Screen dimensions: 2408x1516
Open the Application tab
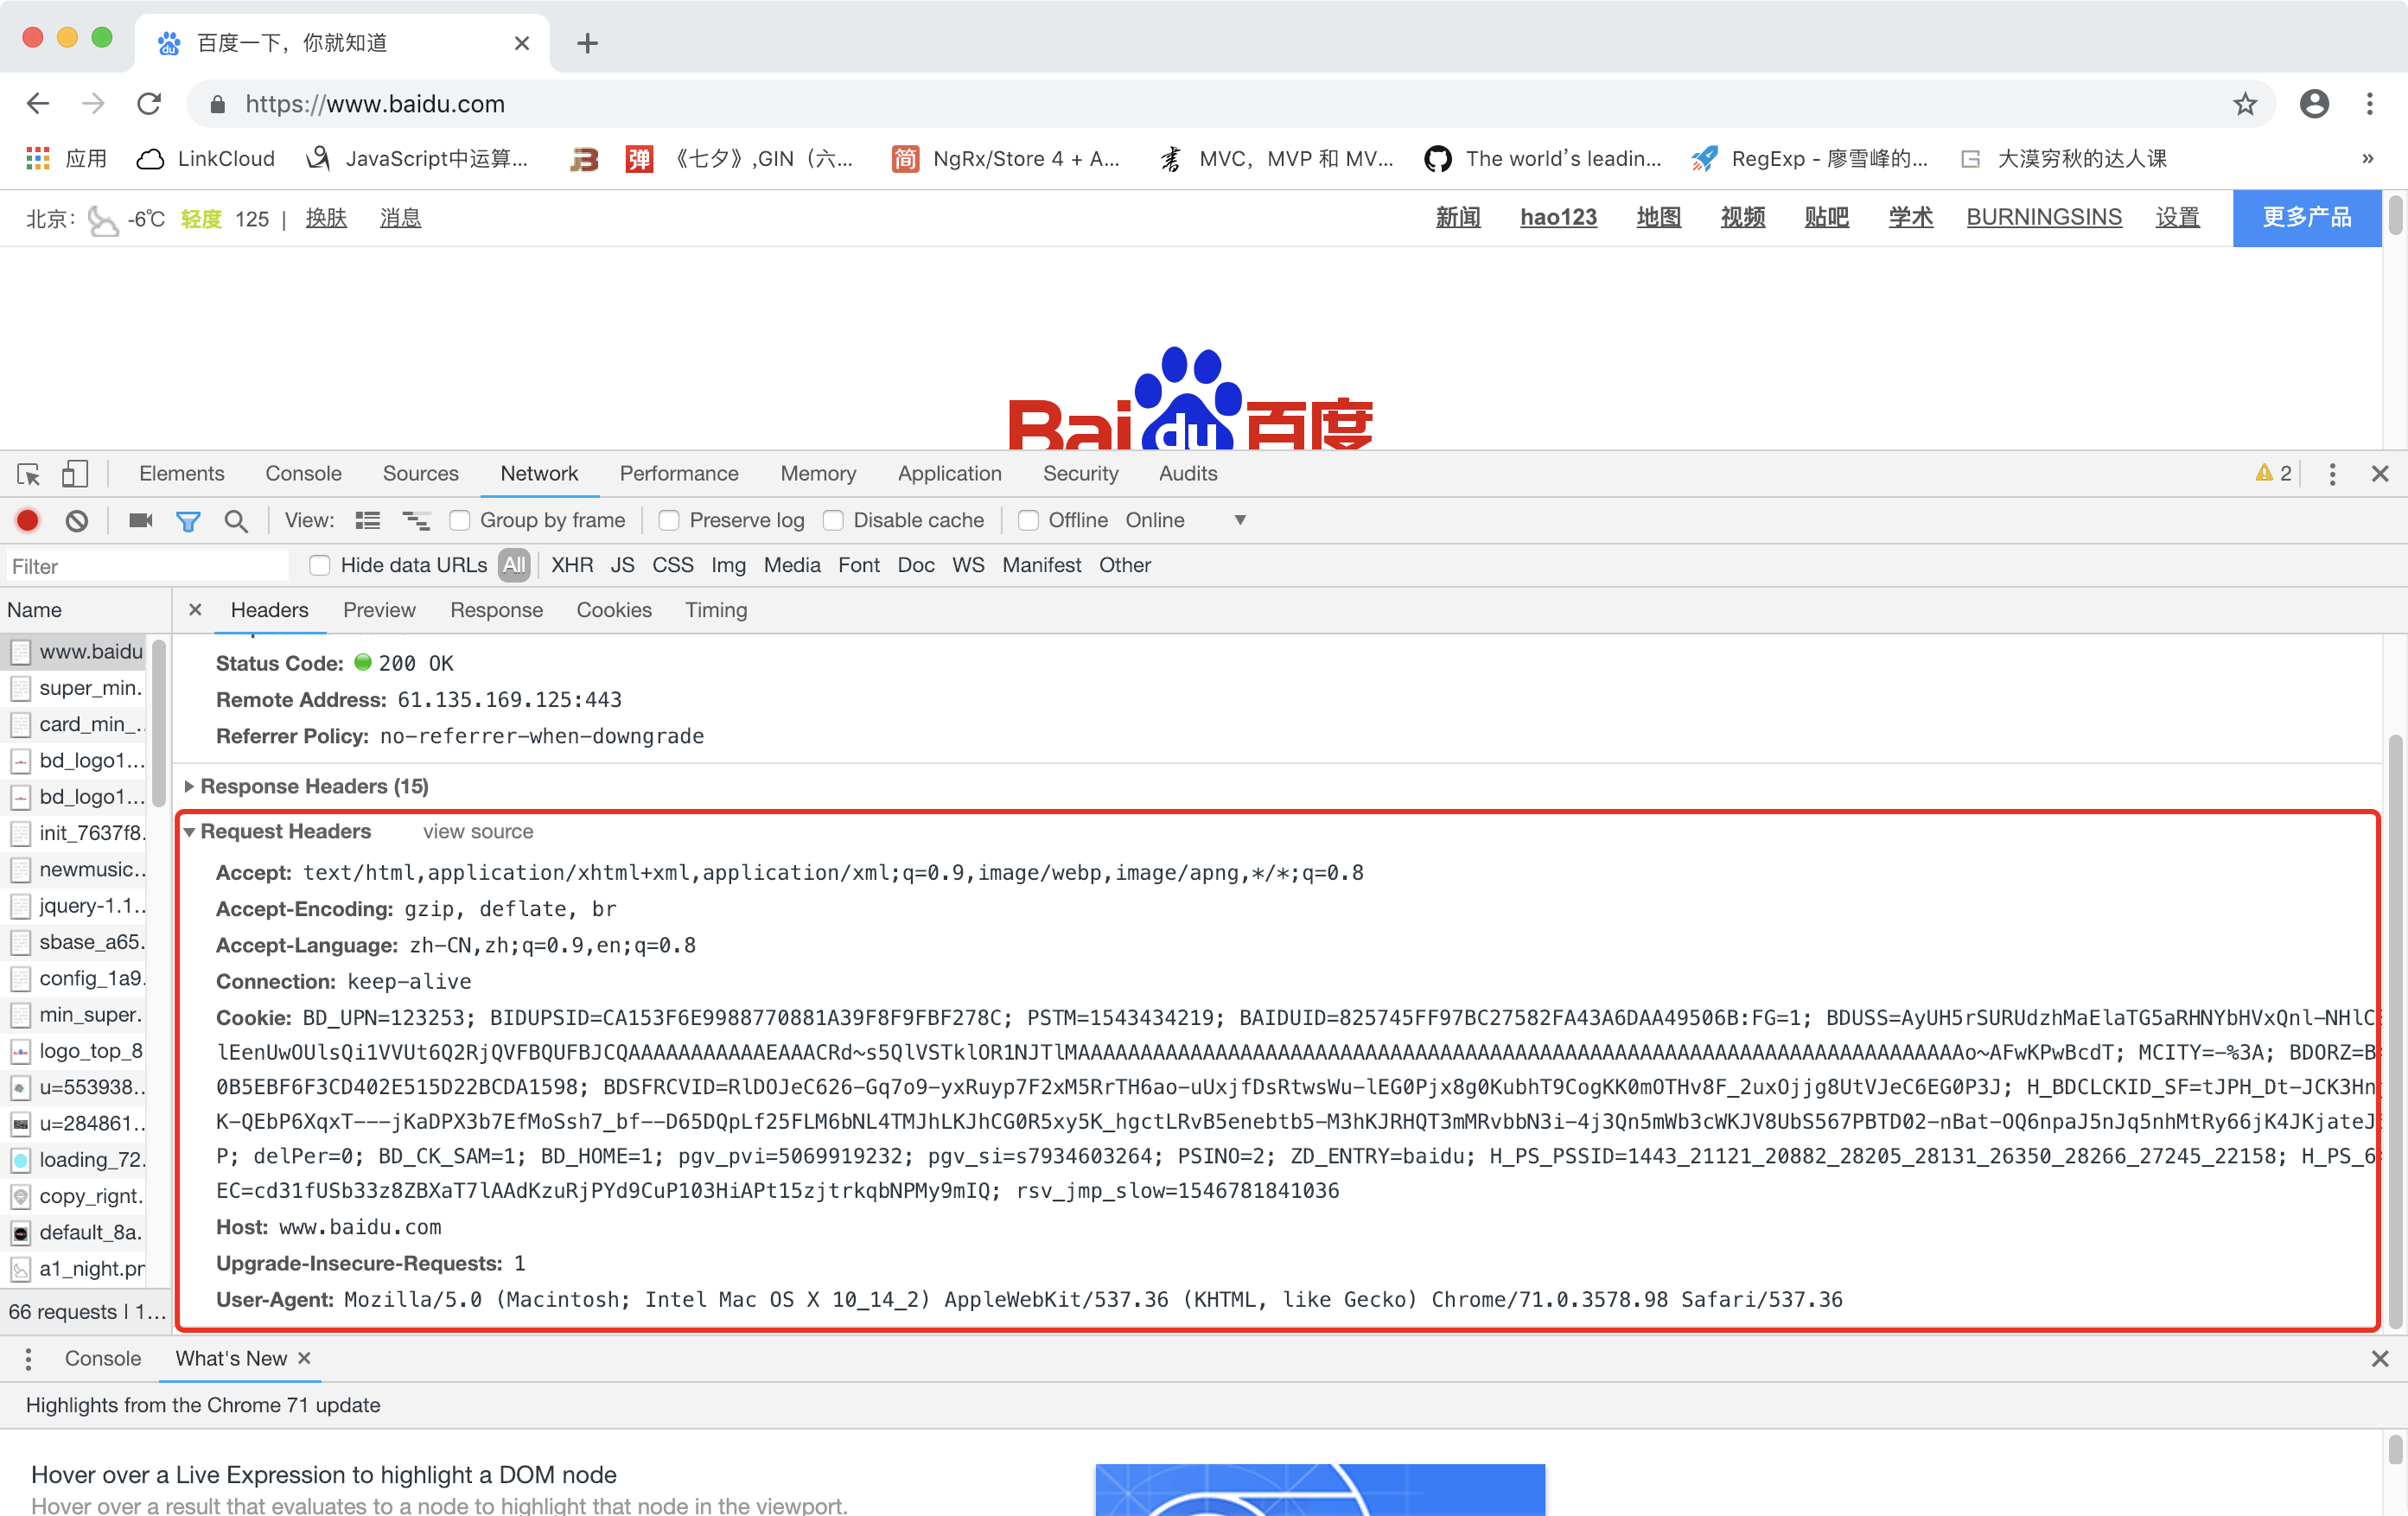pos(949,473)
